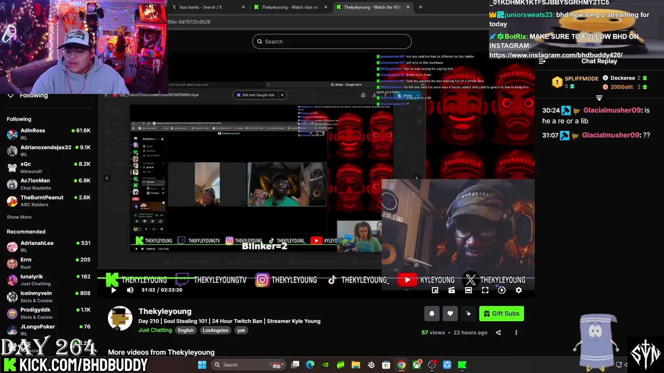
Task: Open the NVIDIA app from the taskbar
Action: pos(325,365)
